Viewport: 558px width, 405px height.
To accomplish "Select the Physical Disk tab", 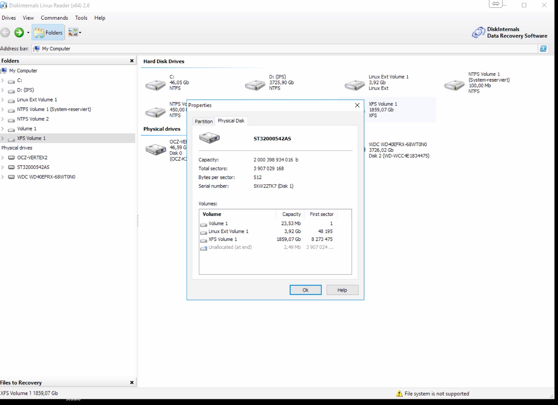I will point(231,121).
